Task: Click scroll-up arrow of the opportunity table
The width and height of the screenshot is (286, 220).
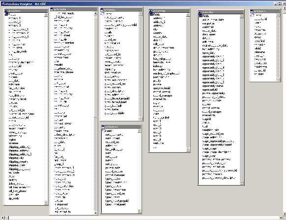Action: click(x=242, y=16)
